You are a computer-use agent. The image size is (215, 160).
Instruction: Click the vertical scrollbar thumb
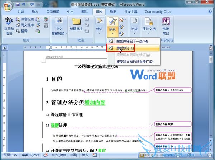[x=211, y=60]
